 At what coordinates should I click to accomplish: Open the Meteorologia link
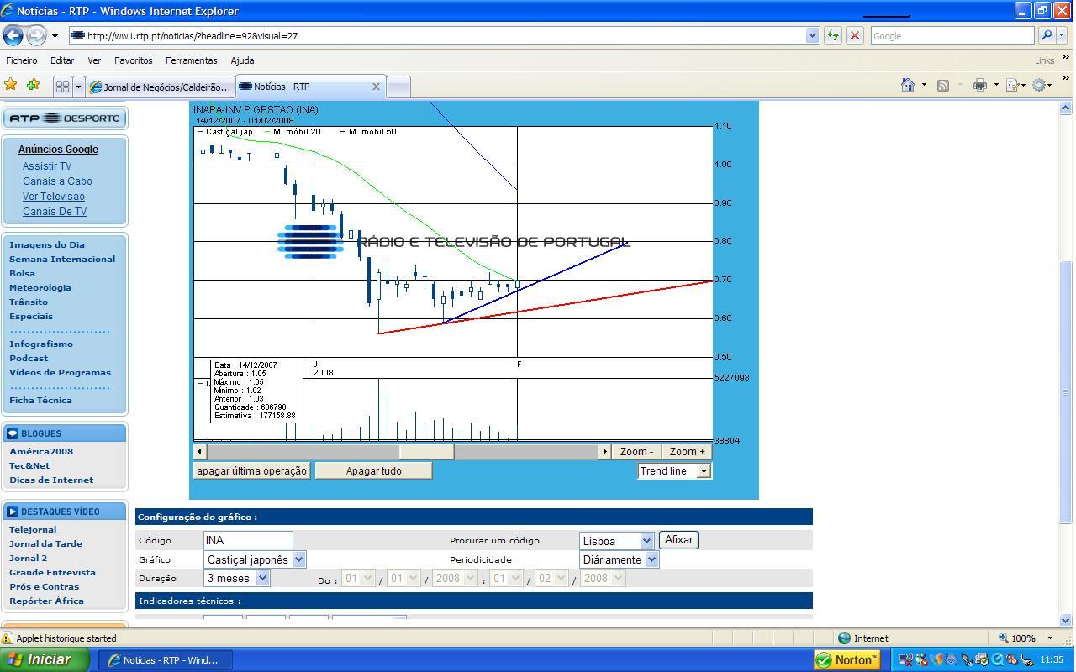[40, 287]
